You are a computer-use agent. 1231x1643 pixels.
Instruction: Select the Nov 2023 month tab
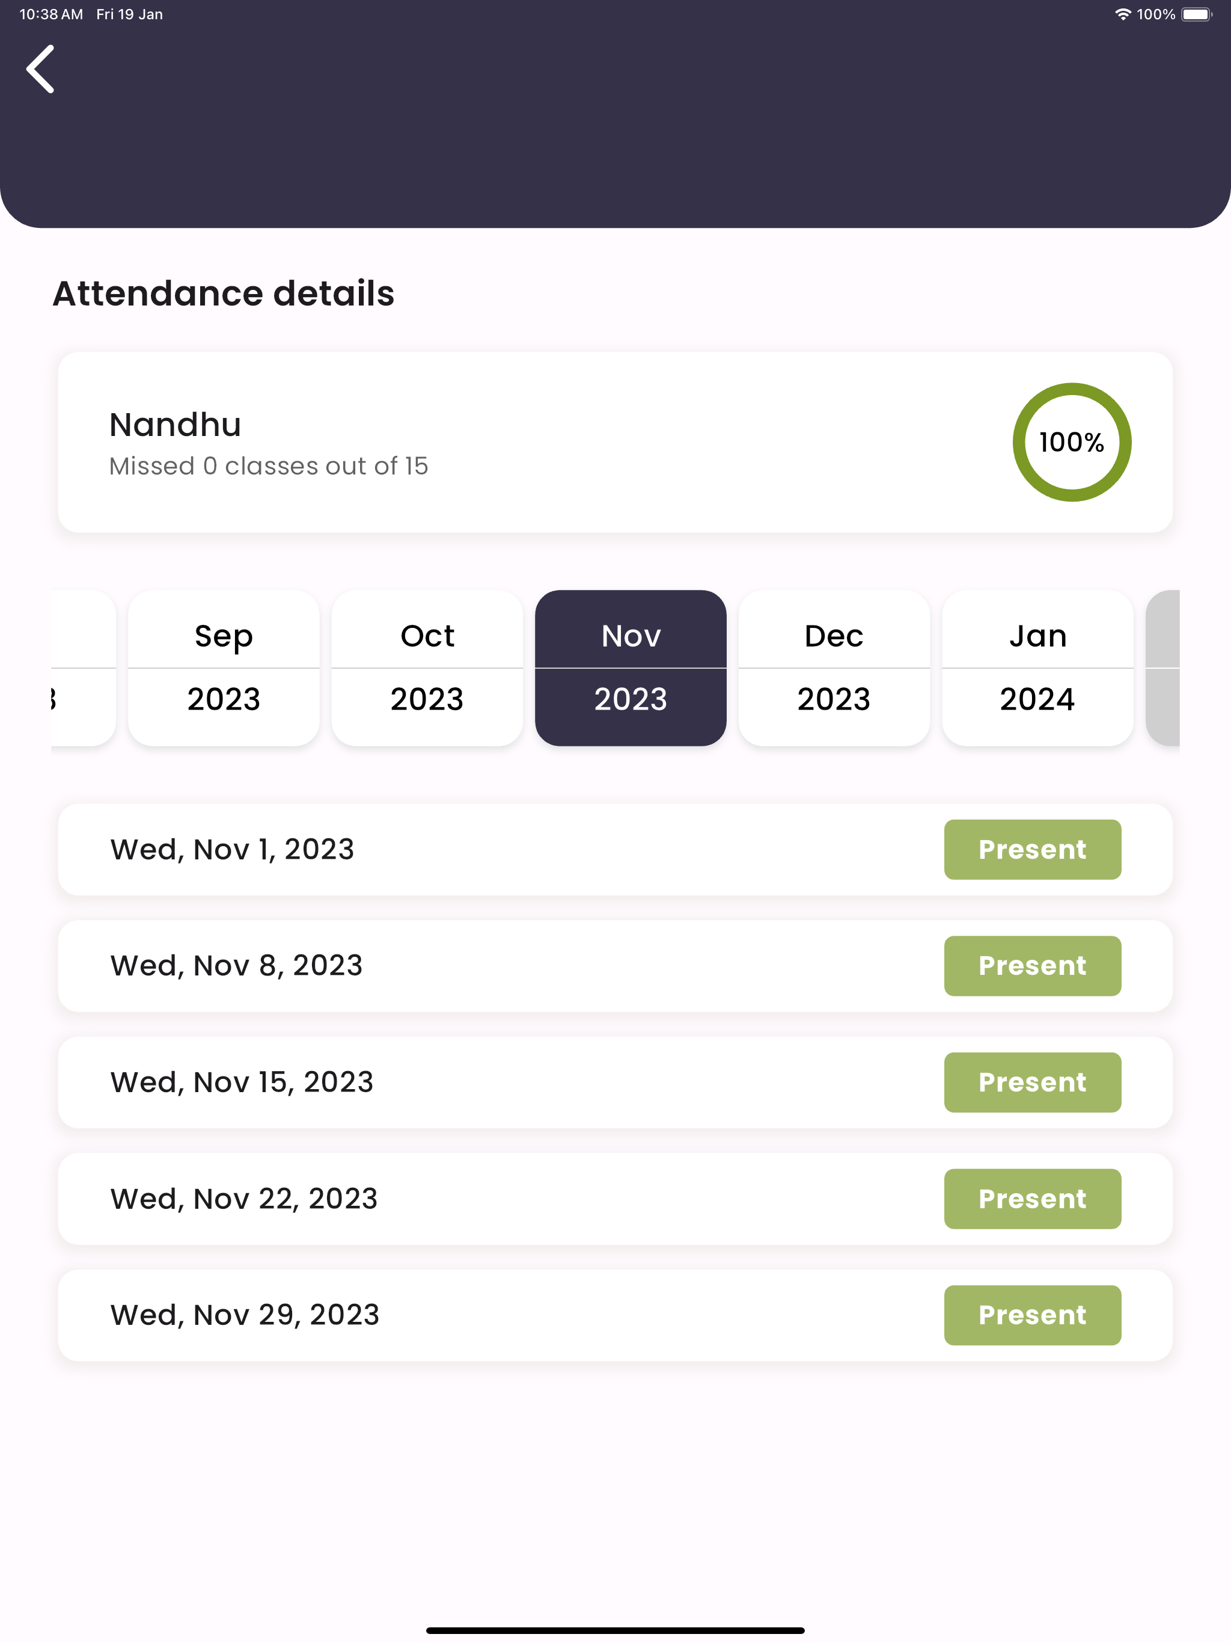(631, 668)
